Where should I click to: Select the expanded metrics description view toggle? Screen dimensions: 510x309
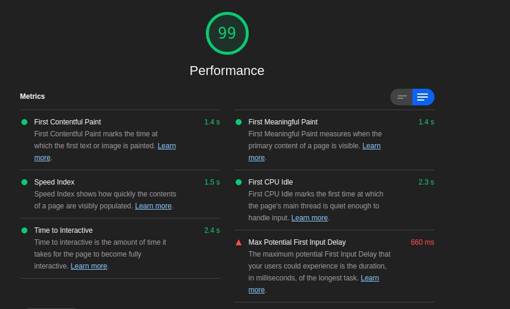423,97
